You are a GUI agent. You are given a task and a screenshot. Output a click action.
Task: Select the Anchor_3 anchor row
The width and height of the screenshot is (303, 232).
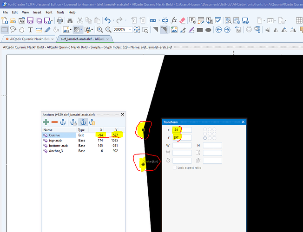(84, 151)
